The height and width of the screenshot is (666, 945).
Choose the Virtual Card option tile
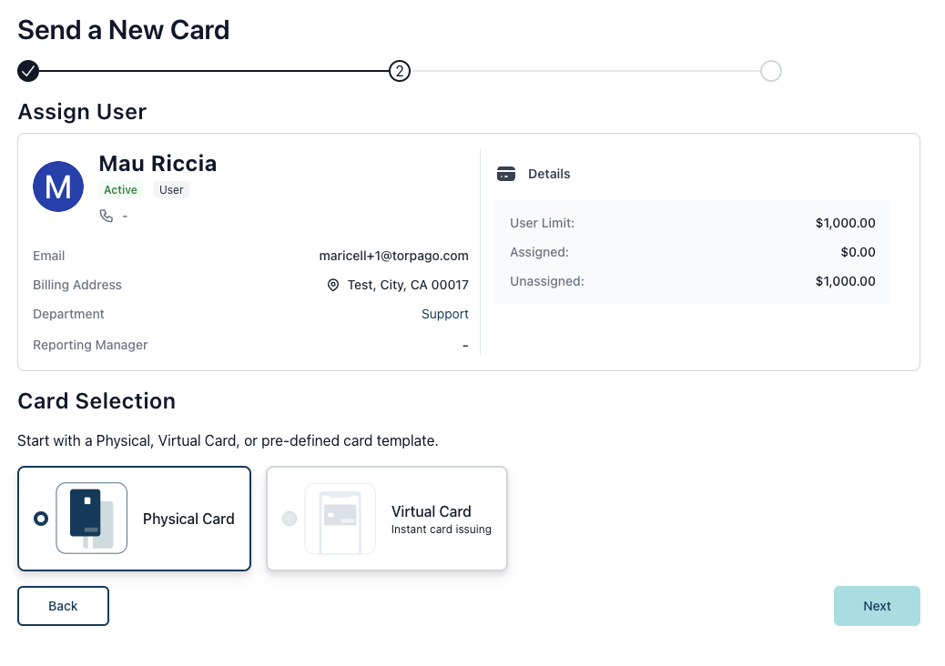point(387,519)
